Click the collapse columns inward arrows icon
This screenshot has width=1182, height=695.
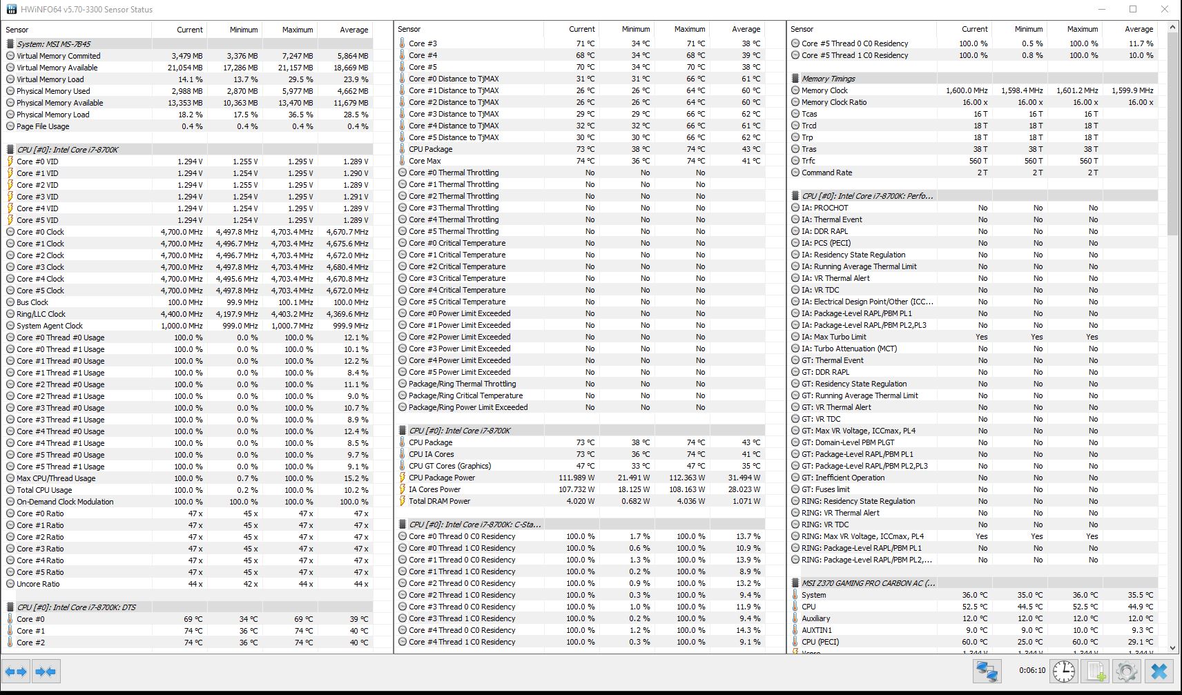pos(46,671)
